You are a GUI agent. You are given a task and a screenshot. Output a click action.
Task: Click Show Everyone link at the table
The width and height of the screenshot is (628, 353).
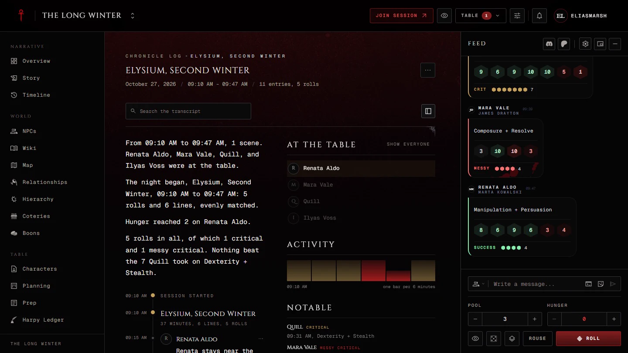pyautogui.click(x=408, y=144)
